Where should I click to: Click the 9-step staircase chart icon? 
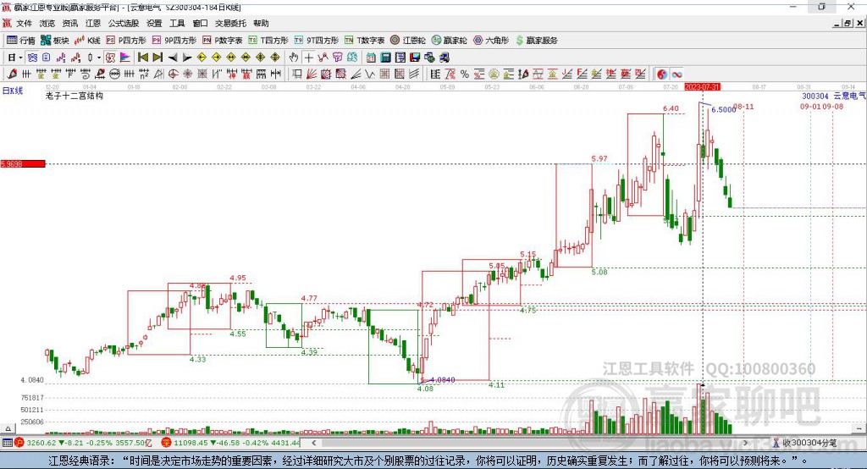point(75,58)
